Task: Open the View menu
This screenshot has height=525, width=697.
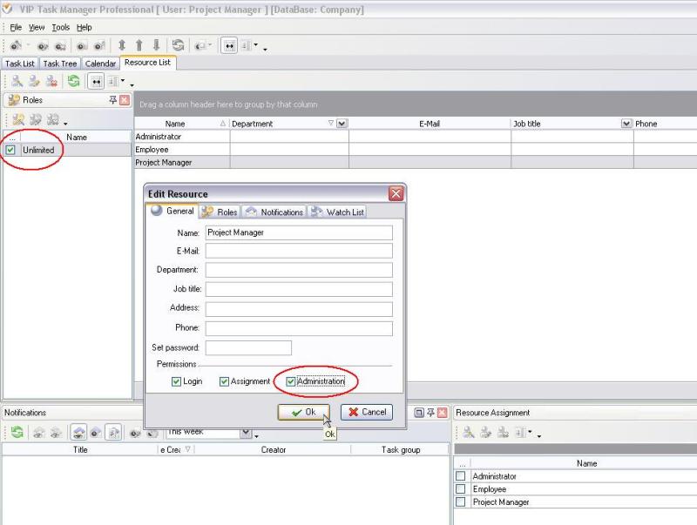Action: point(37,28)
